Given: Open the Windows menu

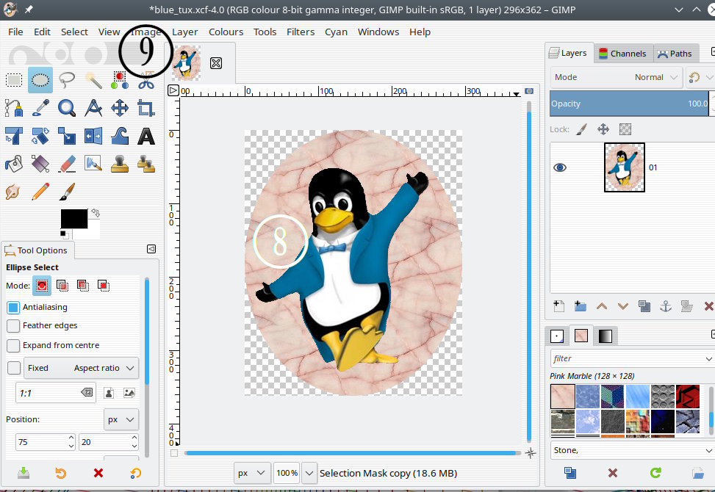Looking at the screenshot, I should pos(378,32).
